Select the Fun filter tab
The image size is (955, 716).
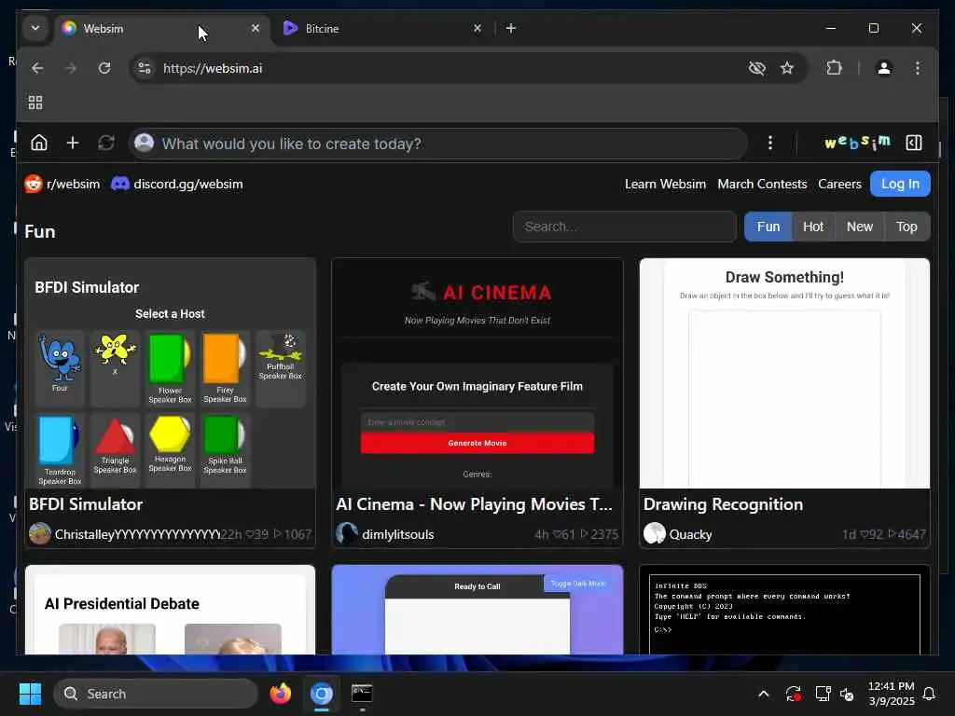coord(768,227)
